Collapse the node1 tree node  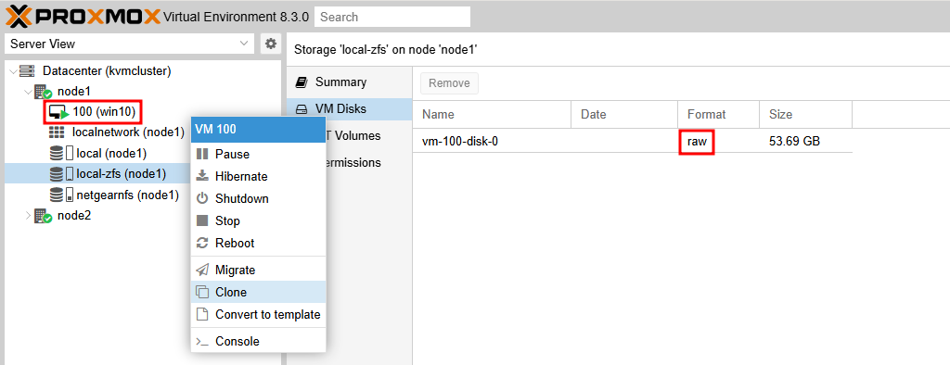(28, 92)
